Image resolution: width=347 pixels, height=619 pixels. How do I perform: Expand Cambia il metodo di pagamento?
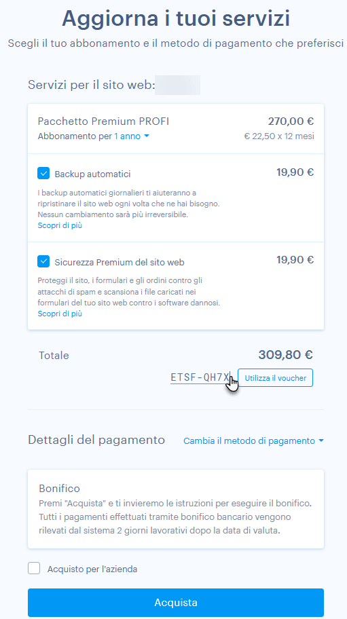click(253, 441)
